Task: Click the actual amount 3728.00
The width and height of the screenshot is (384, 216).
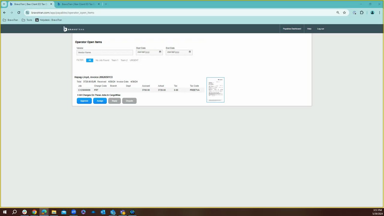Action: tap(162, 90)
